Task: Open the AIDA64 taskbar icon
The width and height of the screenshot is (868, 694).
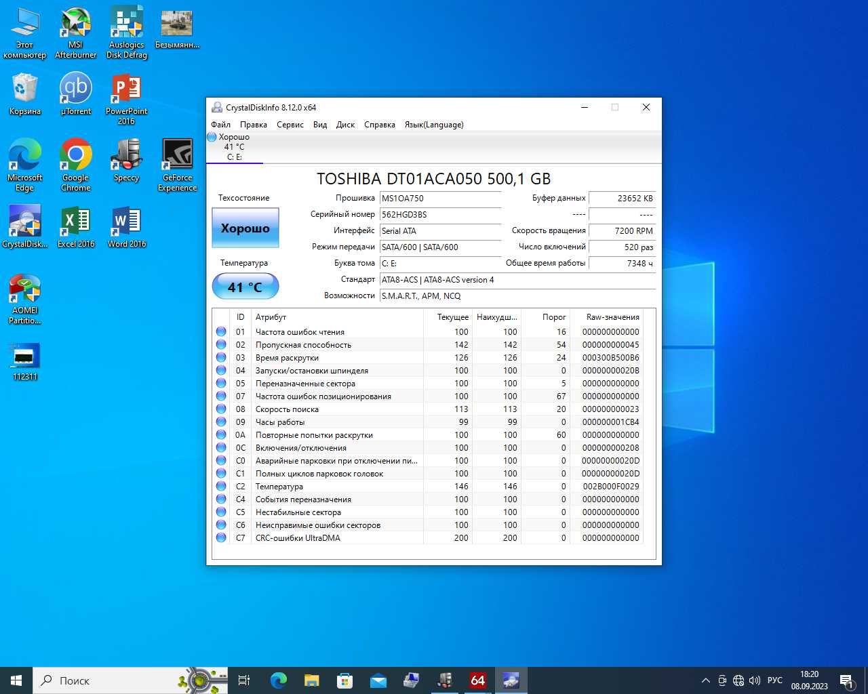Action: point(477,680)
